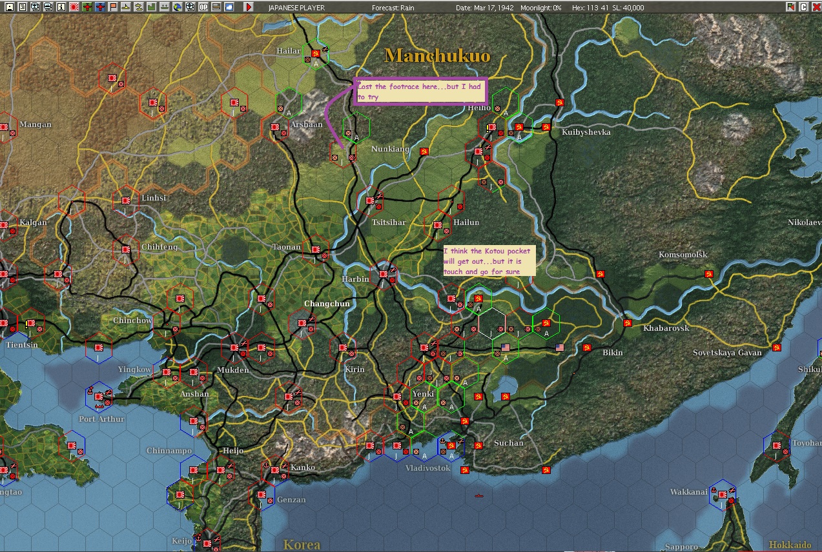The height and width of the screenshot is (552, 822).
Task: Select the green-background airplane toolbar icon
Action: pos(87,7)
